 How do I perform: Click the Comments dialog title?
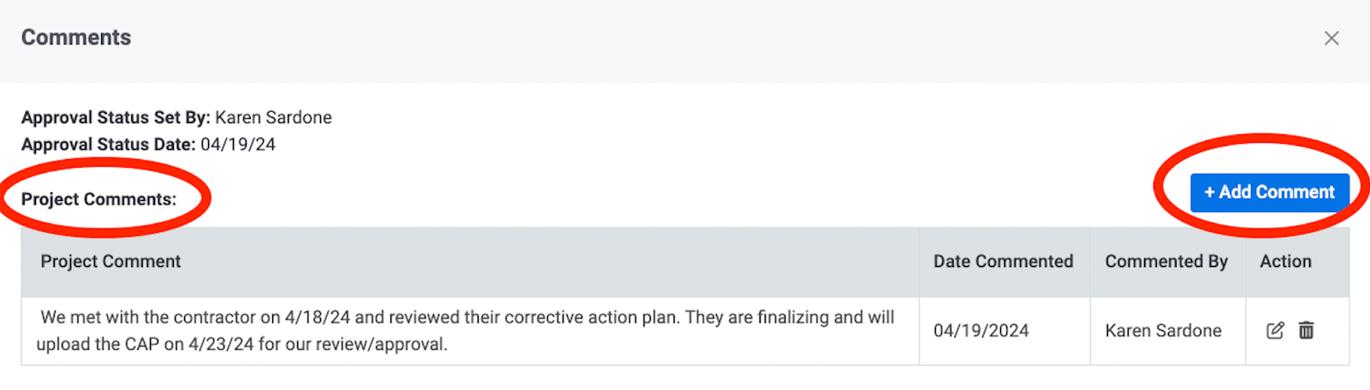tap(76, 38)
